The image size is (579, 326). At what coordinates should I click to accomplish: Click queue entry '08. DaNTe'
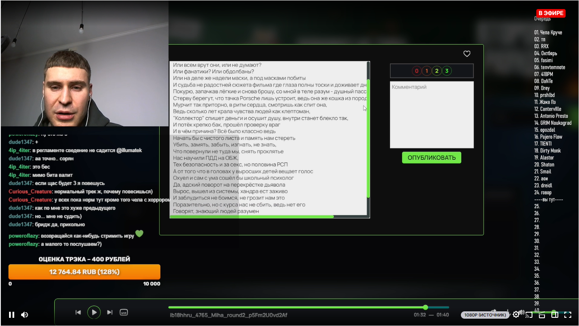(543, 81)
